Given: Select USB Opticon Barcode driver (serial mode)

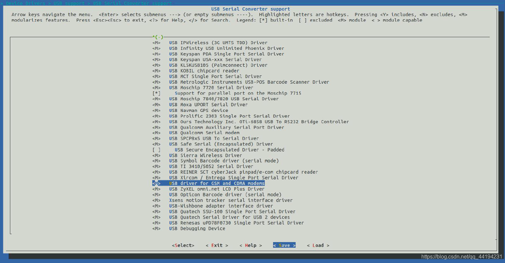Looking at the screenshot, I should pos(225,195).
